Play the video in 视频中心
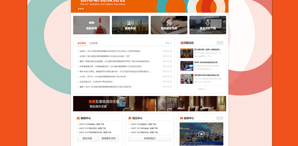 [x=201, y=134]
